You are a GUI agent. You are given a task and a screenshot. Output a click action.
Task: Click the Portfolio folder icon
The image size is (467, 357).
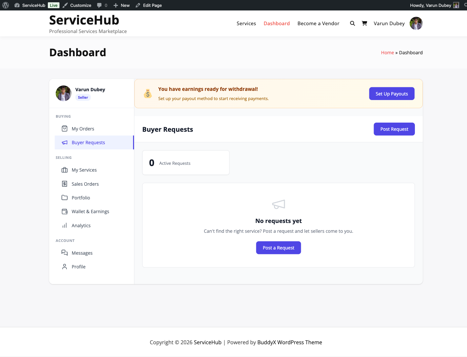tap(65, 197)
